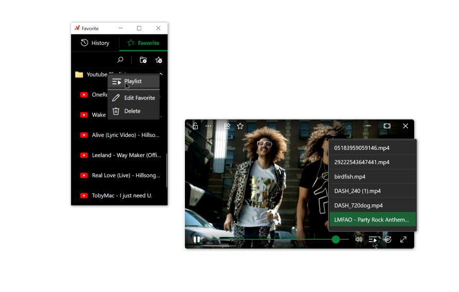Click the YouTube icon beside Real Love (Live)
459x292 pixels.
pyautogui.click(x=84, y=175)
